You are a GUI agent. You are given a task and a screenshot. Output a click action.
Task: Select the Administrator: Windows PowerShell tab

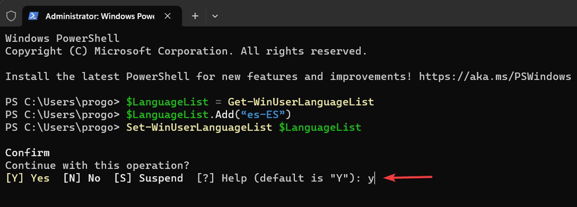pos(100,16)
